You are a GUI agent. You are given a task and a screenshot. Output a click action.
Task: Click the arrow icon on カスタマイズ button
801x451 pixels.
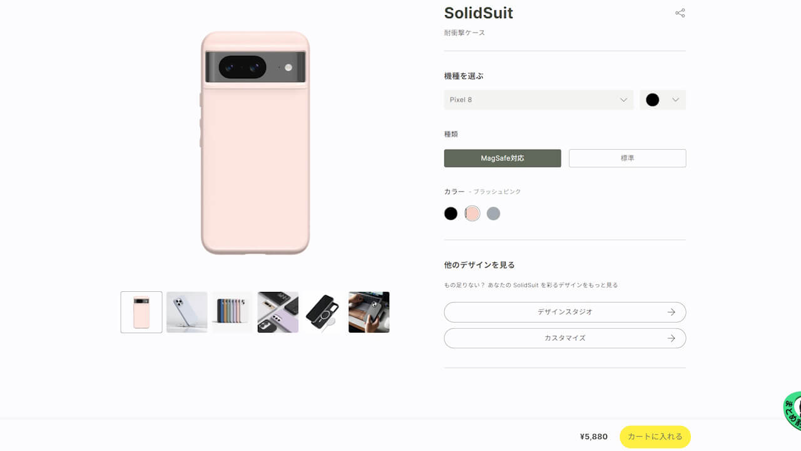671,338
